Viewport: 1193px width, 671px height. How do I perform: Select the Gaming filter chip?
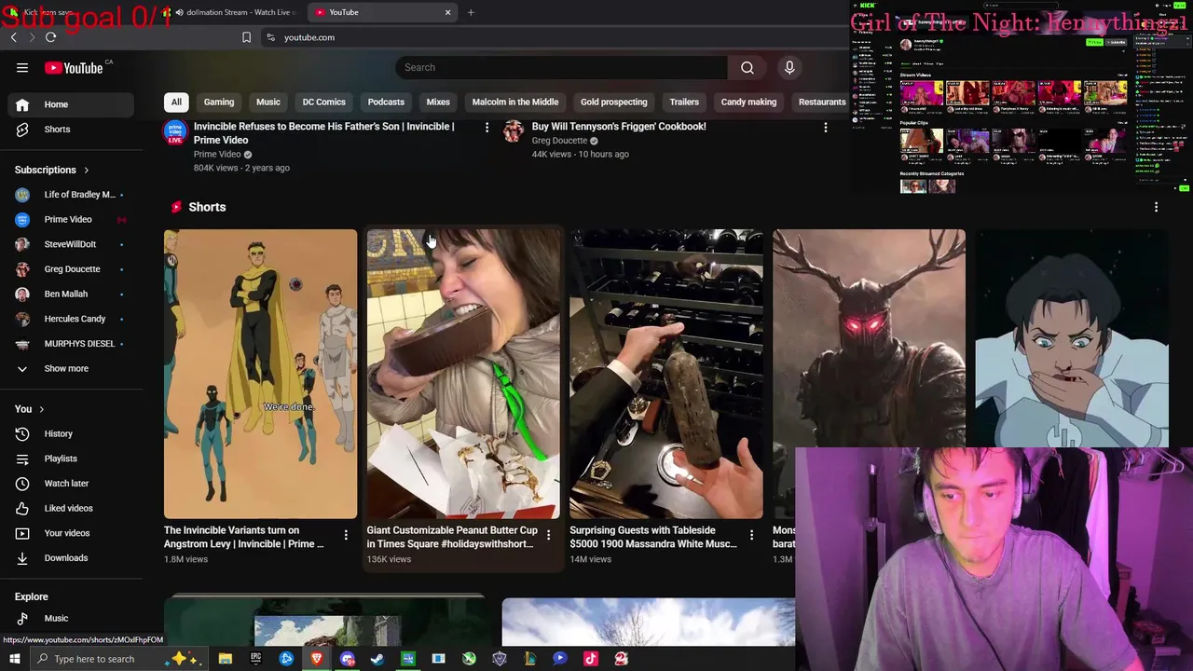(219, 103)
